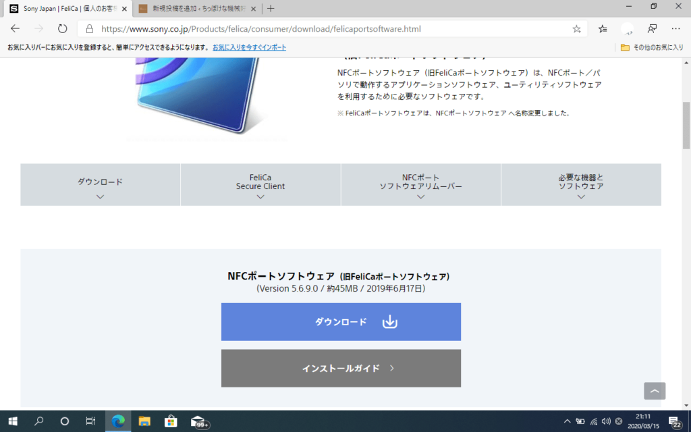The height and width of the screenshot is (432, 691).
Task: Jump to 必要な機器とソフトウェア section
Action: pos(581,185)
